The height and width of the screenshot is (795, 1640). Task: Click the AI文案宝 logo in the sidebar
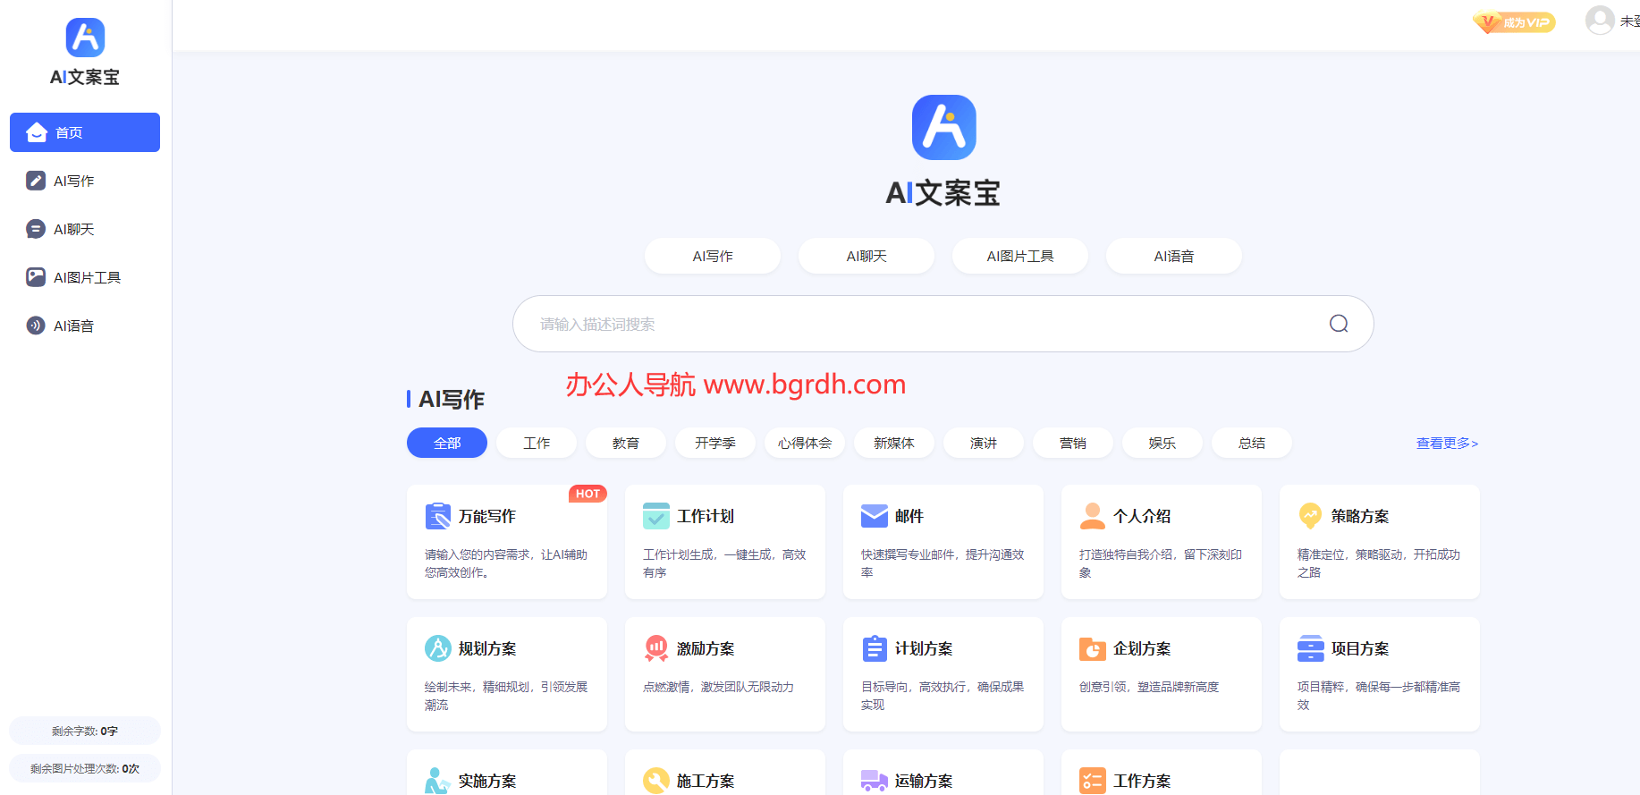pos(85,52)
